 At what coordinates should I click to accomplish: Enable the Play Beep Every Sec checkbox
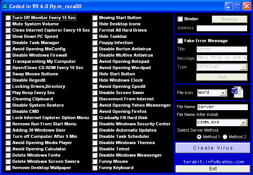click(x=8, y=93)
